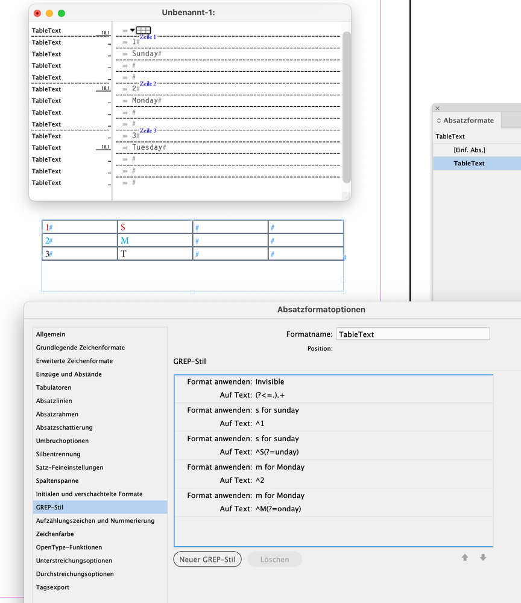
Task: Open Spaltenspanne section
Action: (x=100, y=480)
